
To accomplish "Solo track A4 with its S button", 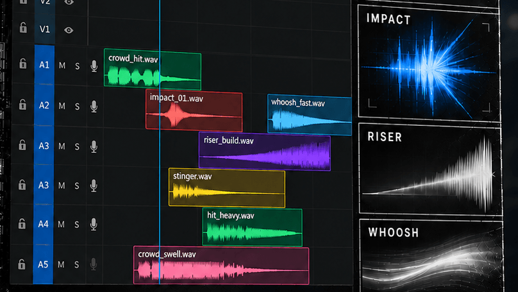I will (x=77, y=225).
